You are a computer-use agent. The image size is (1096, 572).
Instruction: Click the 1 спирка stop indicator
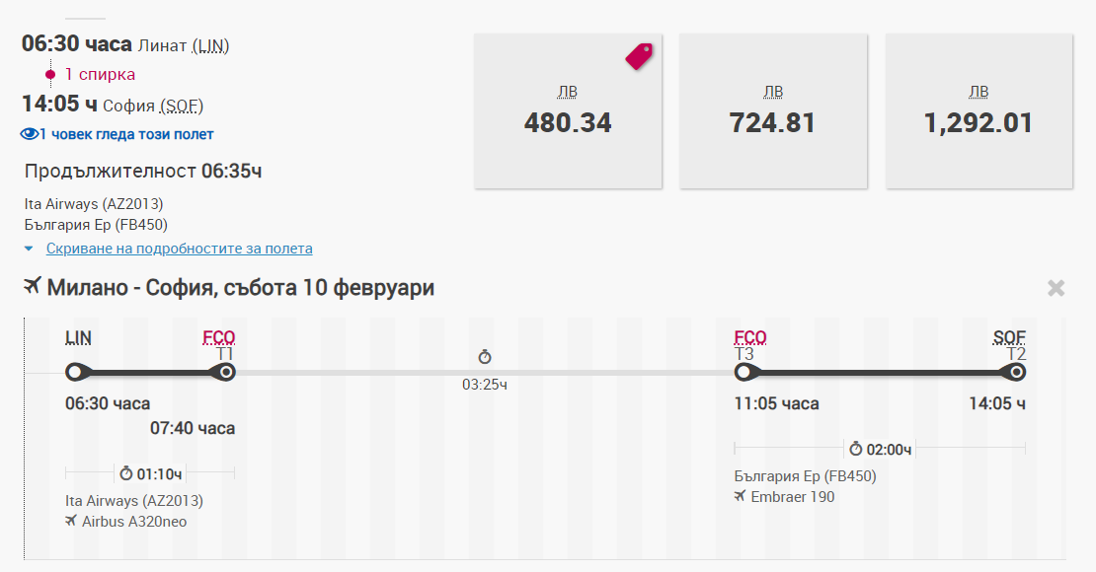pyautogui.click(x=100, y=74)
